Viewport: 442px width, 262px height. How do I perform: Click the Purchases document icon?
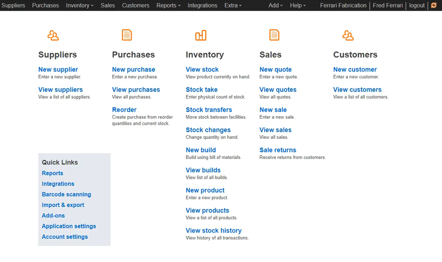coord(127,35)
